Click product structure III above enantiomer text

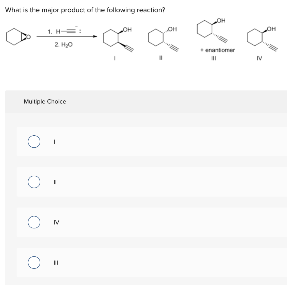click(212, 30)
